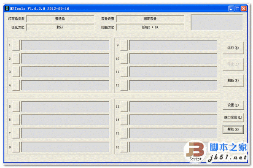
Task: Click the progress bar of port 3
Action: pyautogui.click(x=65, y=72)
